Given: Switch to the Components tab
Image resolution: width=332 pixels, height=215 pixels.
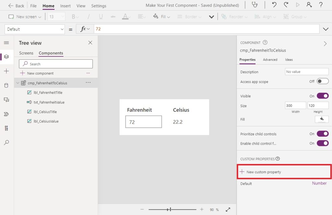Looking at the screenshot, I should [x=51, y=53].
